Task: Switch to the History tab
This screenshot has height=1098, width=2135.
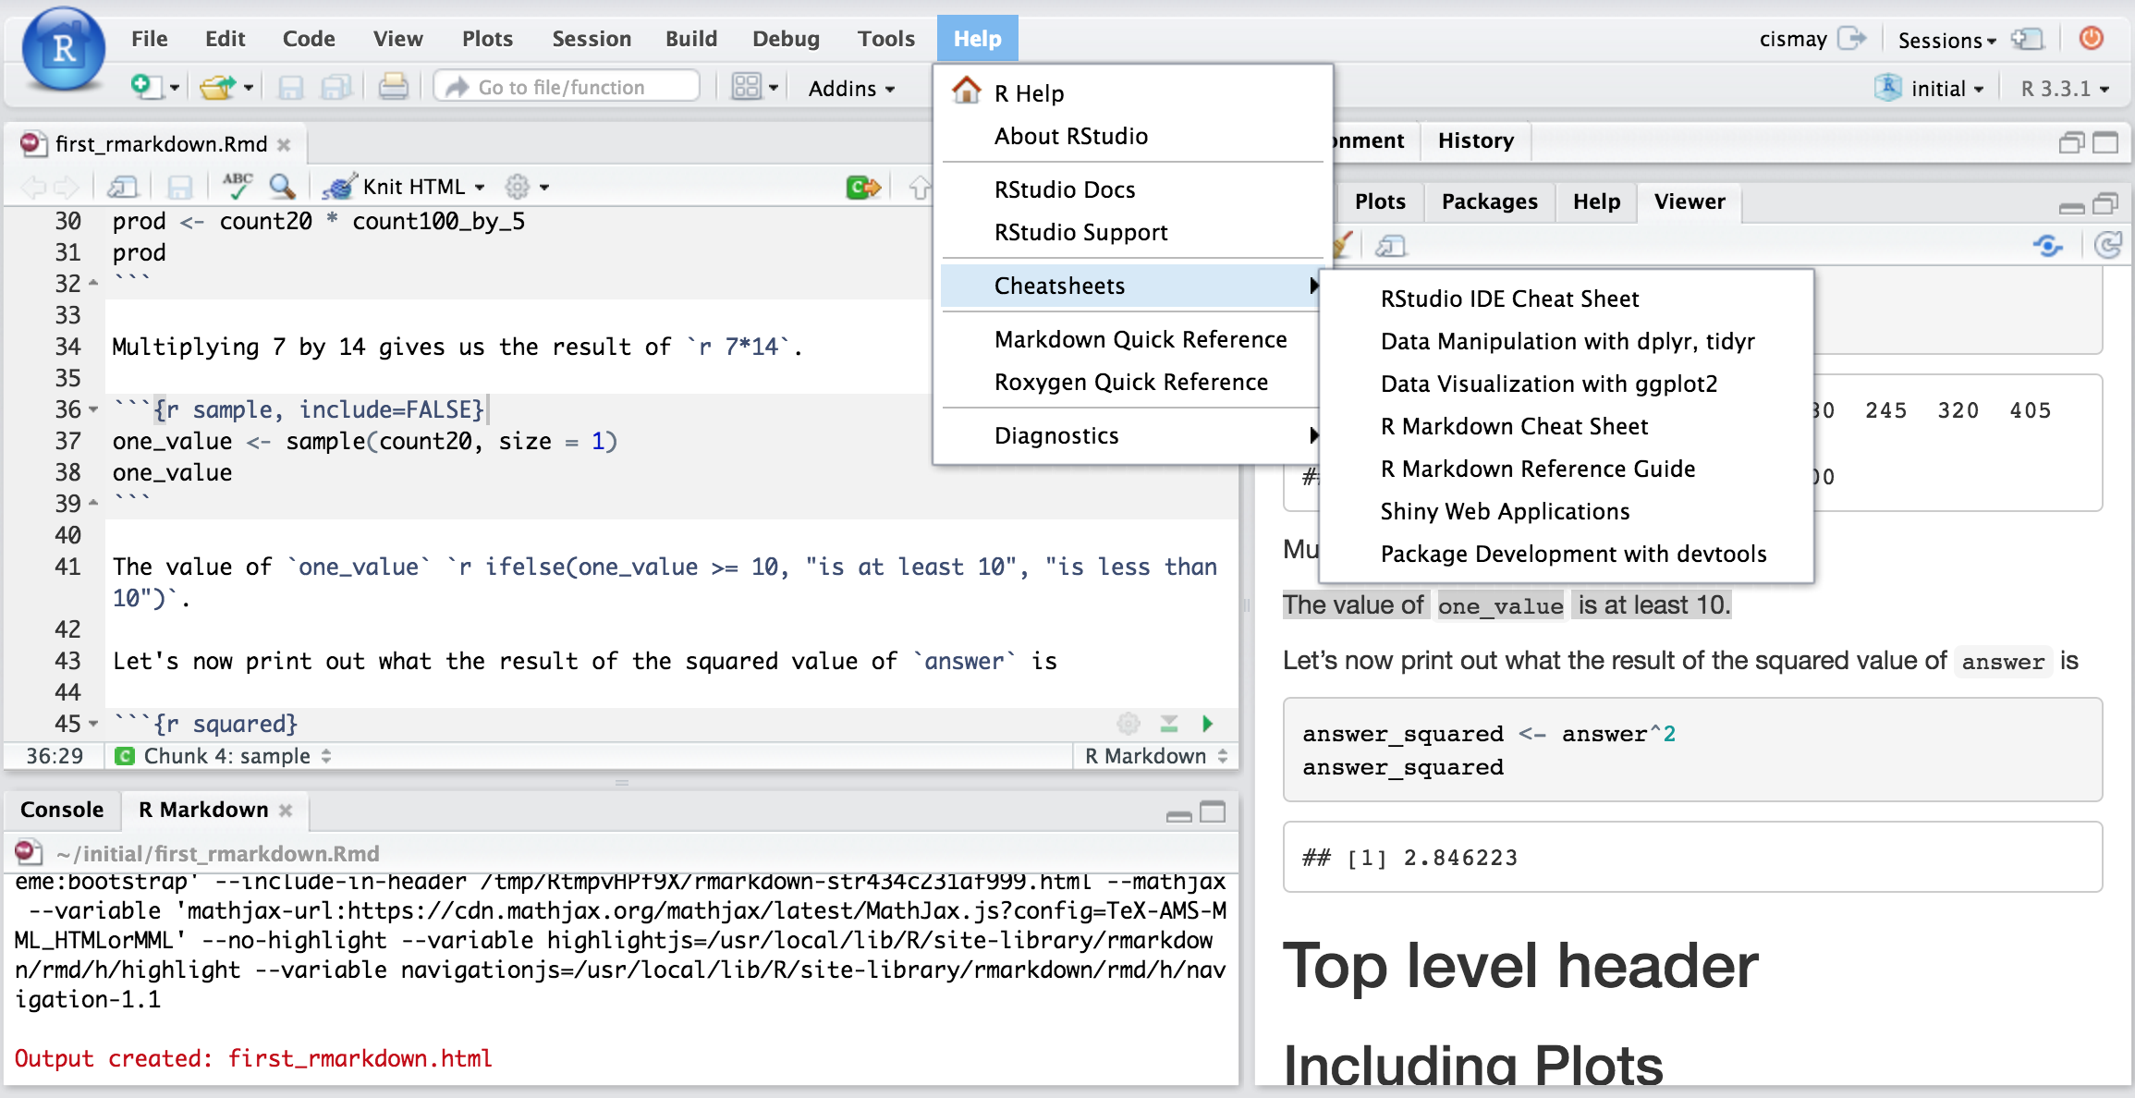Action: (x=1476, y=140)
